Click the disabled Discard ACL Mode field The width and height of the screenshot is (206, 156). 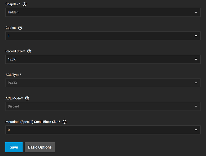point(103,106)
